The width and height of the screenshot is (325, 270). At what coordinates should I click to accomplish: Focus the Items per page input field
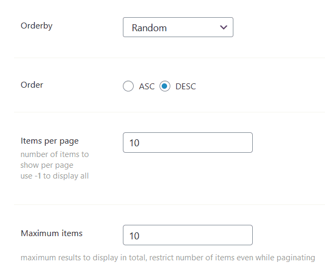[x=188, y=143]
